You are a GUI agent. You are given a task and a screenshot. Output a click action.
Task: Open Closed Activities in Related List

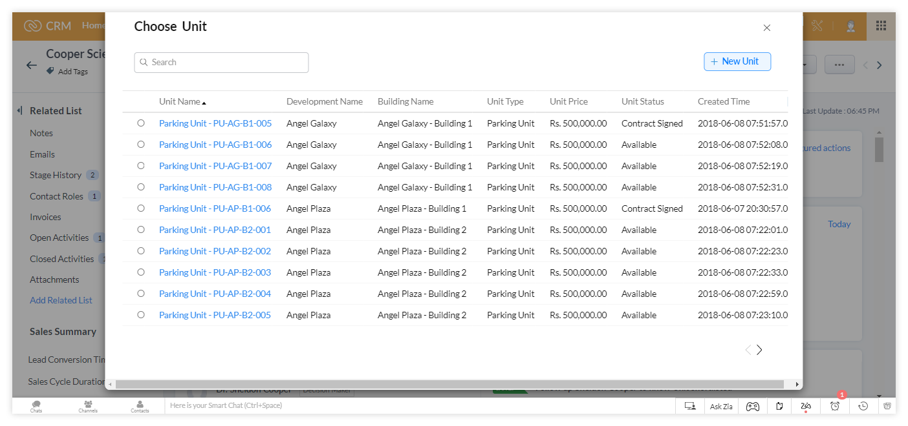61,259
